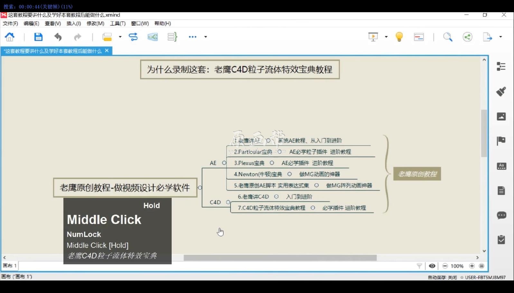Image resolution: width=514 pixels, height=293 pixels.
Task: Open the Format brush panel
Action: [501, 92]
